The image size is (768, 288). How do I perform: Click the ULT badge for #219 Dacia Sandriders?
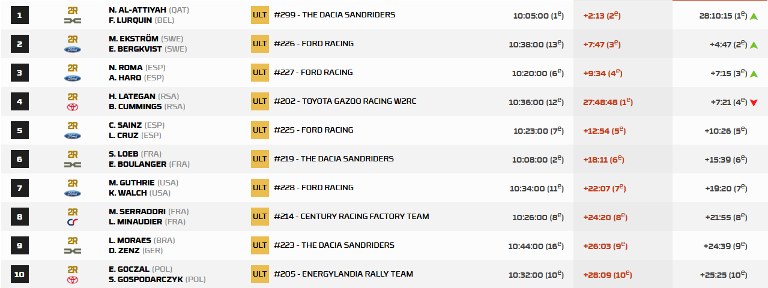pos(259,159)
